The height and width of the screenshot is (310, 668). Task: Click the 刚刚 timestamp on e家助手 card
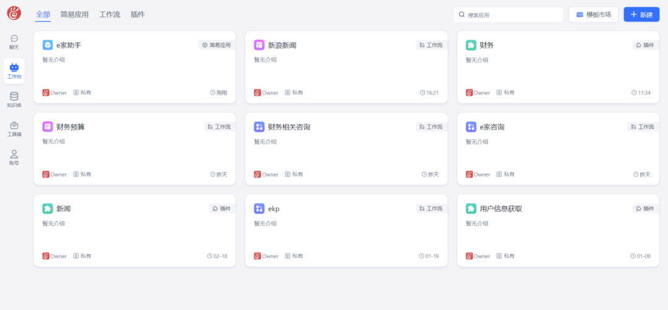(x=222, y=93)
